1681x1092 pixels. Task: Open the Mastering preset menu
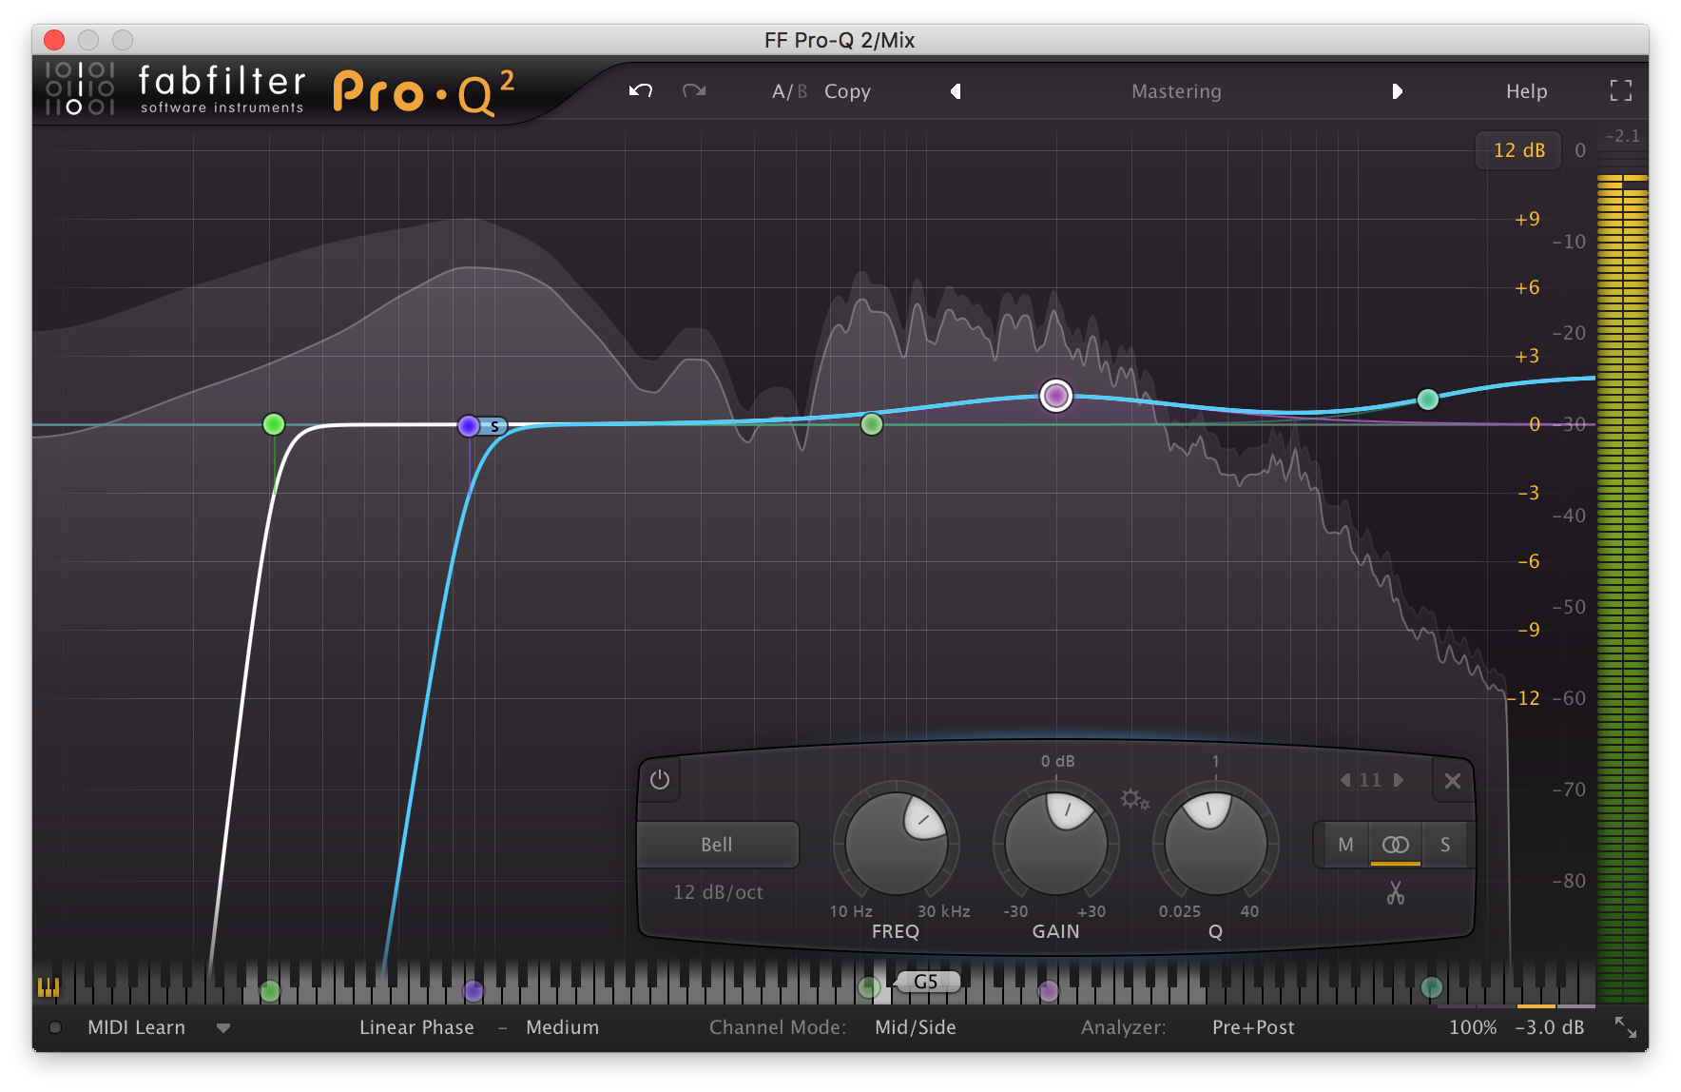tap(1176, 91)
